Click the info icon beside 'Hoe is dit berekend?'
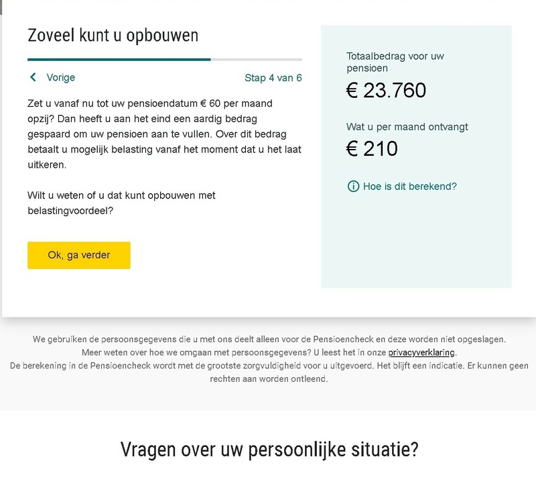Screen dimensions: 536x504 pos(353,187)
